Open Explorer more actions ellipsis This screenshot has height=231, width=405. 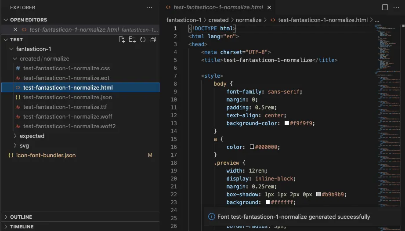149,7
